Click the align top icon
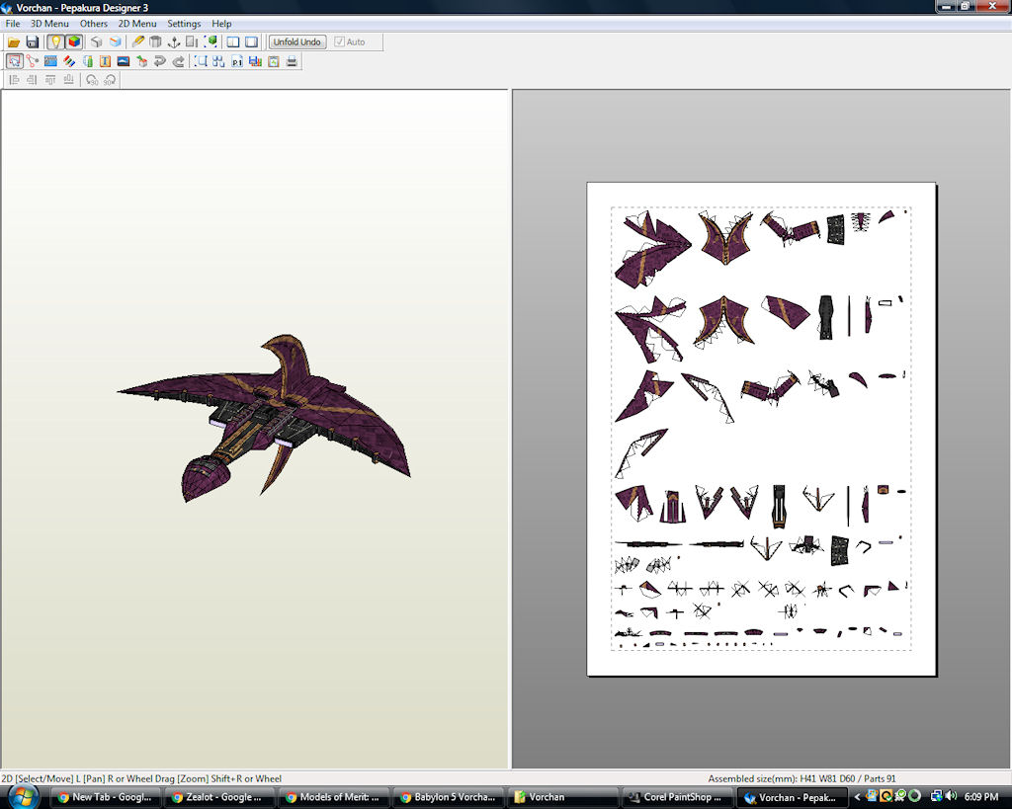The image size is (1012, 809). 50,80
